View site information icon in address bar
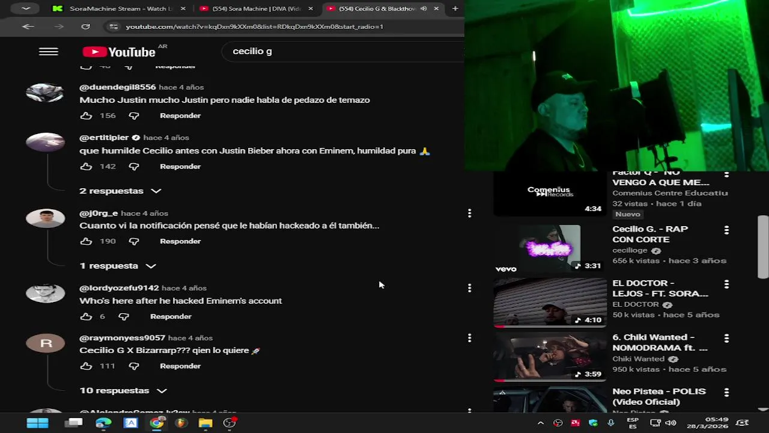Image resolution: width=769 pixels, height=433 pixels. coord(113,26)
